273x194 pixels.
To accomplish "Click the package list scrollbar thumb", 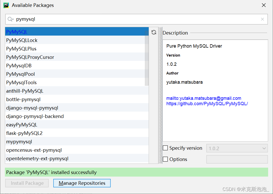I will [147, 58].
